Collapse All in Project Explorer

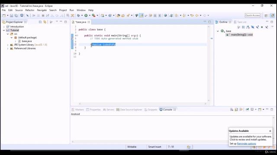(40, 22)
